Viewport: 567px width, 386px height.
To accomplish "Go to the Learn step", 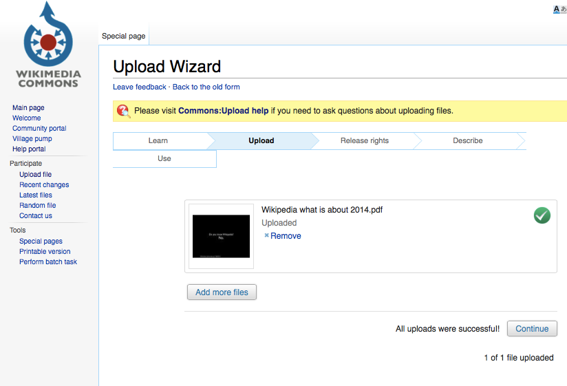I will tap(158, 140).
